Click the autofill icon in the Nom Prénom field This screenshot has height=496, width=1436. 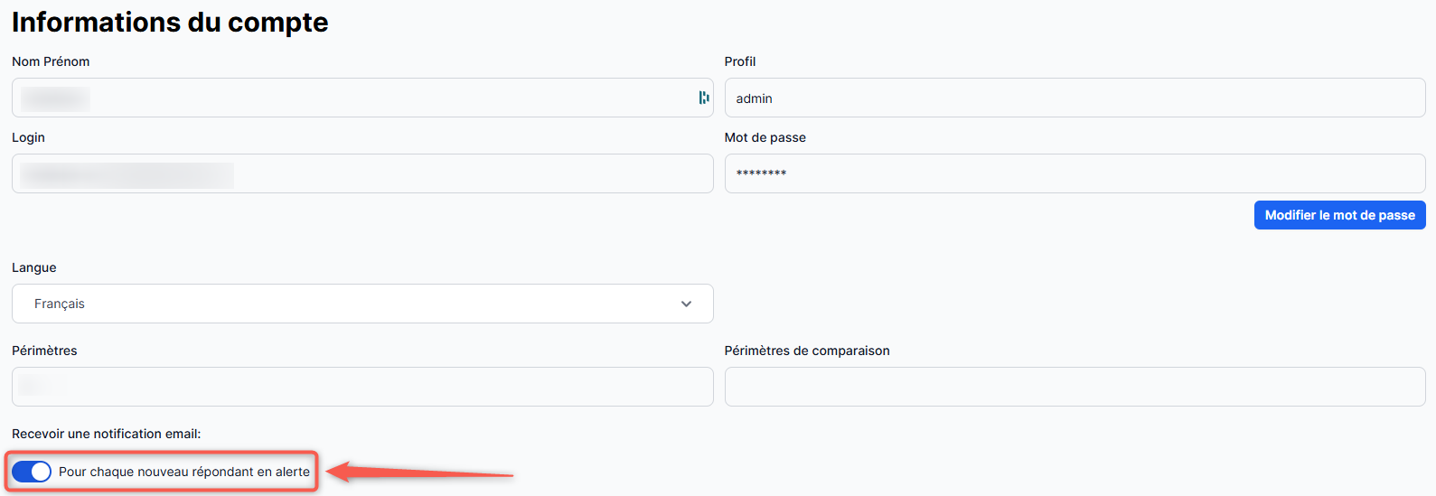(x=703, y=98)
